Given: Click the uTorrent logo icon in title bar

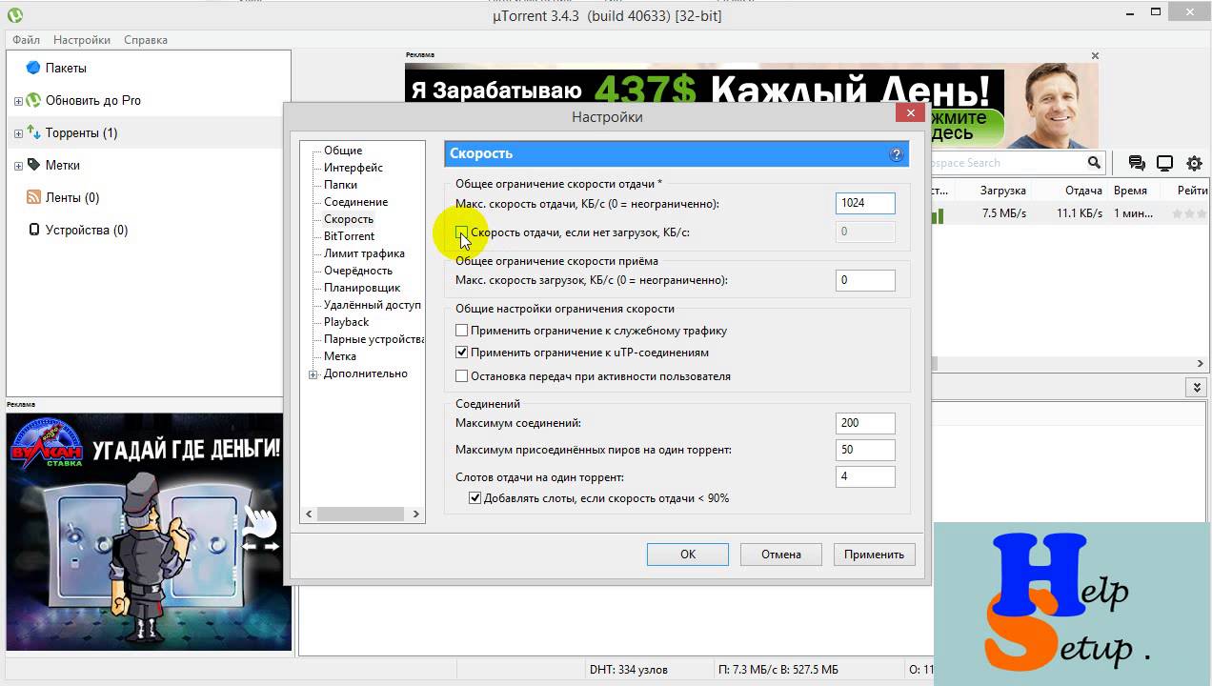Looking at the screenshot, I should tap(14, 15).
